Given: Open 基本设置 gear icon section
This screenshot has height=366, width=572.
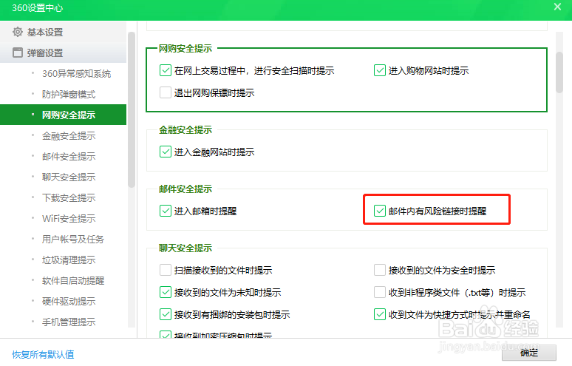Looking at the screenshot, I should pyautogui.click(x=18, y=32).
